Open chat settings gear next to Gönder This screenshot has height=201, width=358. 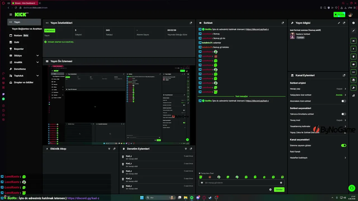270,190
